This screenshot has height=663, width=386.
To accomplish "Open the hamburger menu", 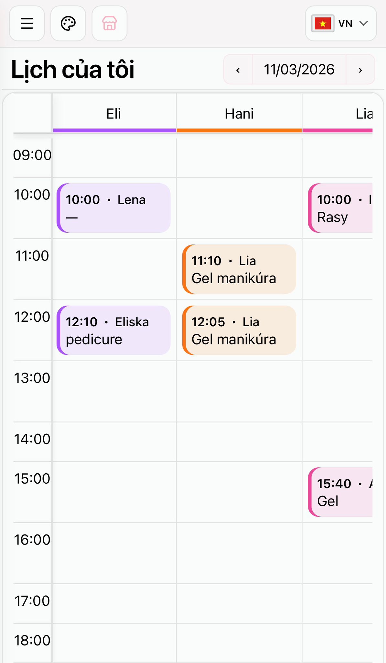I will pos(27,23).
